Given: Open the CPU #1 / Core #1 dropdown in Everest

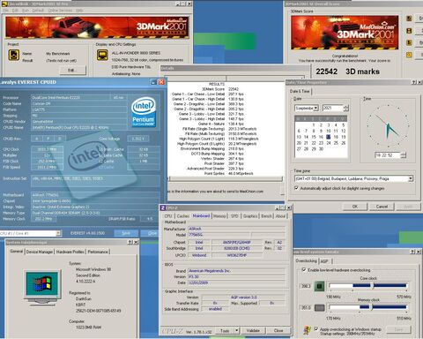Looking at the screenshot, I should point(58,233).
